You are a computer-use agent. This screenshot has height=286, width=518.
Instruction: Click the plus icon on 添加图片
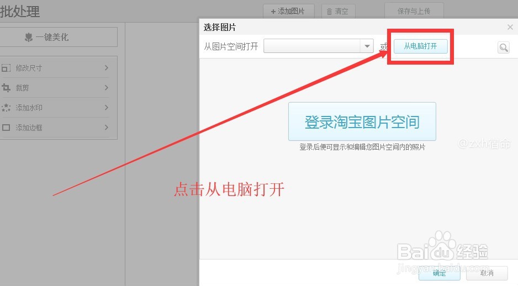273,12
